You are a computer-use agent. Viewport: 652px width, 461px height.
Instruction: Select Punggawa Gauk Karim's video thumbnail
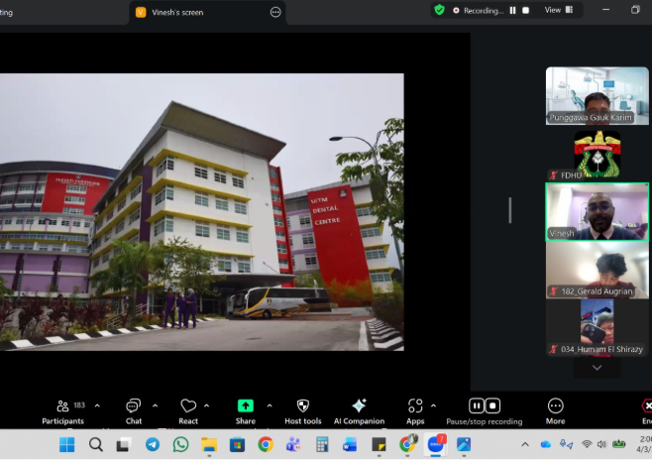(x=597, y=95)
